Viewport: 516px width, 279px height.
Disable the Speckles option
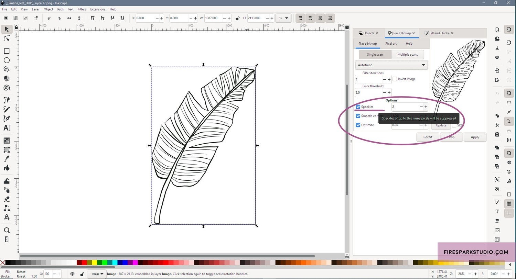coord(358,107)
